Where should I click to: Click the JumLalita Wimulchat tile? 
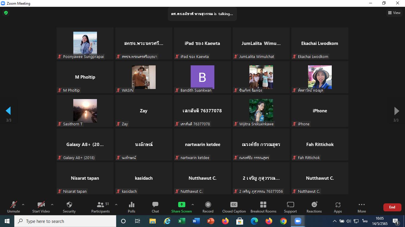(261, 43)
